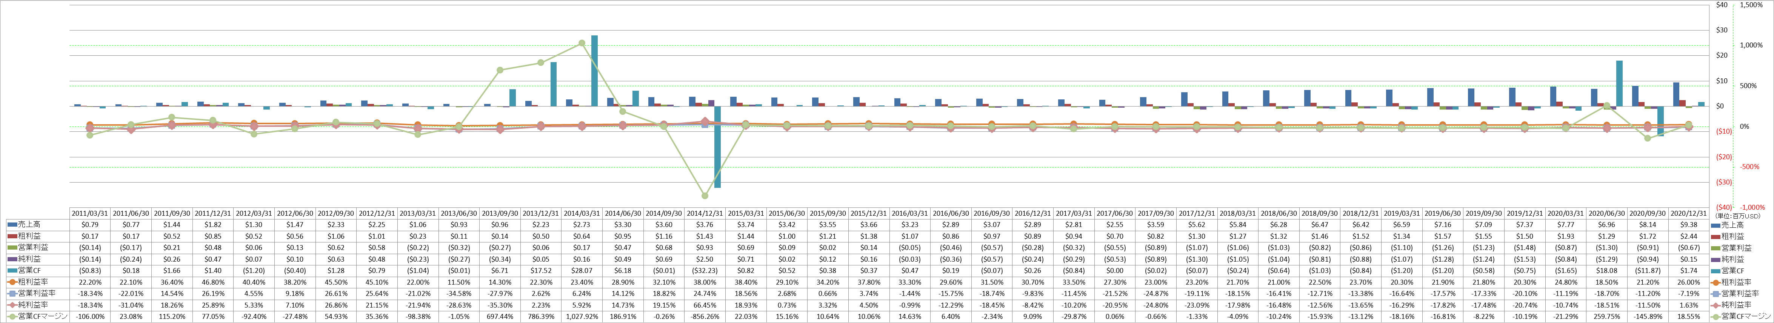The width and height of the screenshot is (1774, 323).
Task: Select the $28.07 operating CF cell
Action: pyautogui.click(x=582, y=271)
